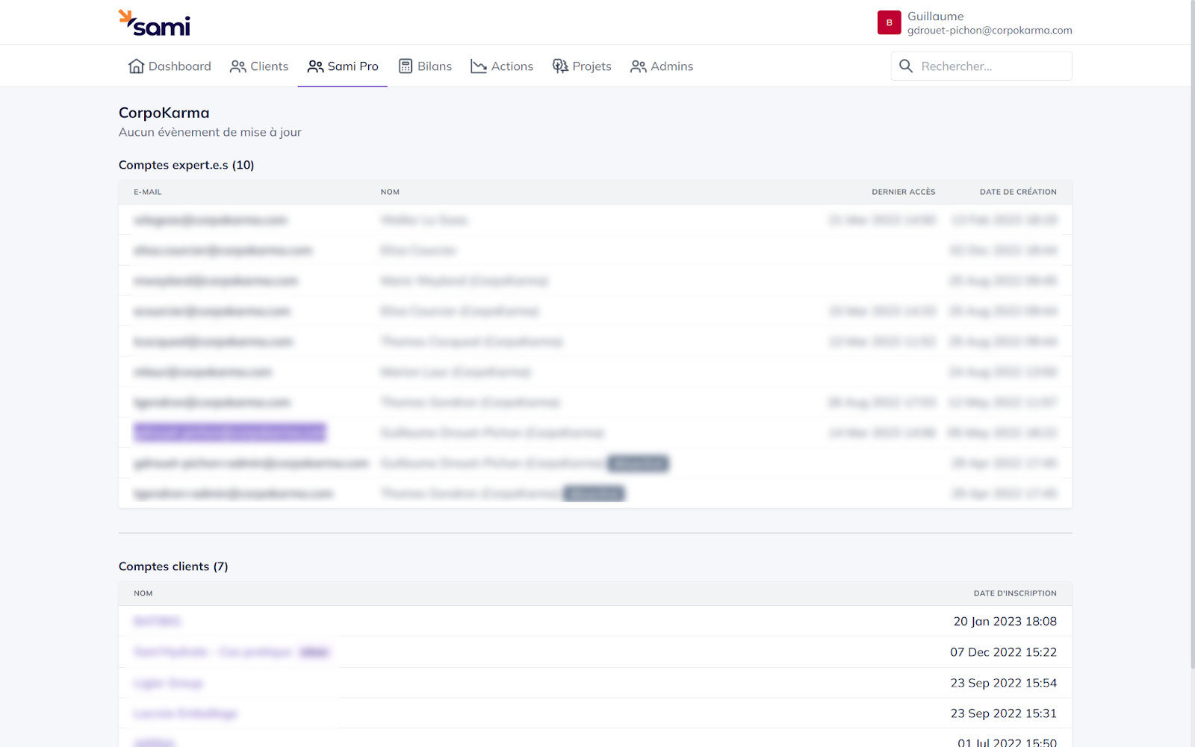This screenshot has width=1195, height=747.
Task: Click the NOM header in experts table
Action: 390,192
